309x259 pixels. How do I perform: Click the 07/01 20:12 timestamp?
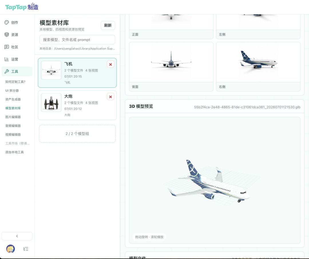73,109
